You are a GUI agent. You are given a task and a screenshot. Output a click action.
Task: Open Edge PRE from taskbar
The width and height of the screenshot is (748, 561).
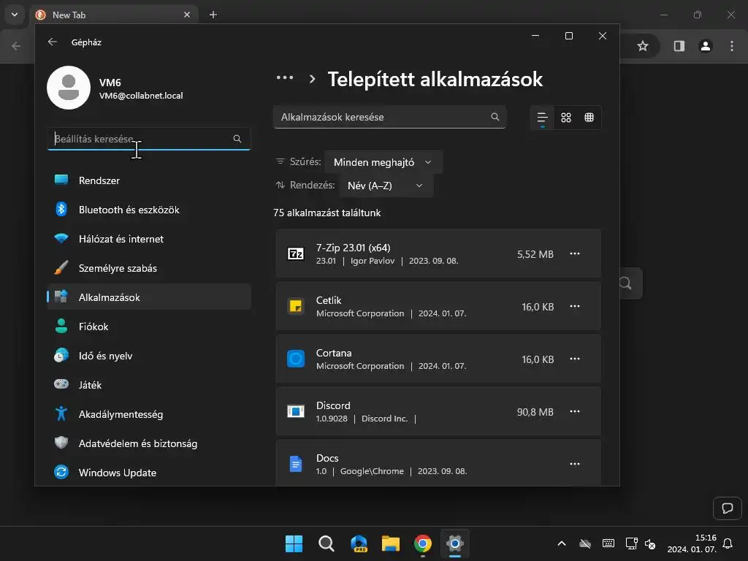[x=359, y=543]
